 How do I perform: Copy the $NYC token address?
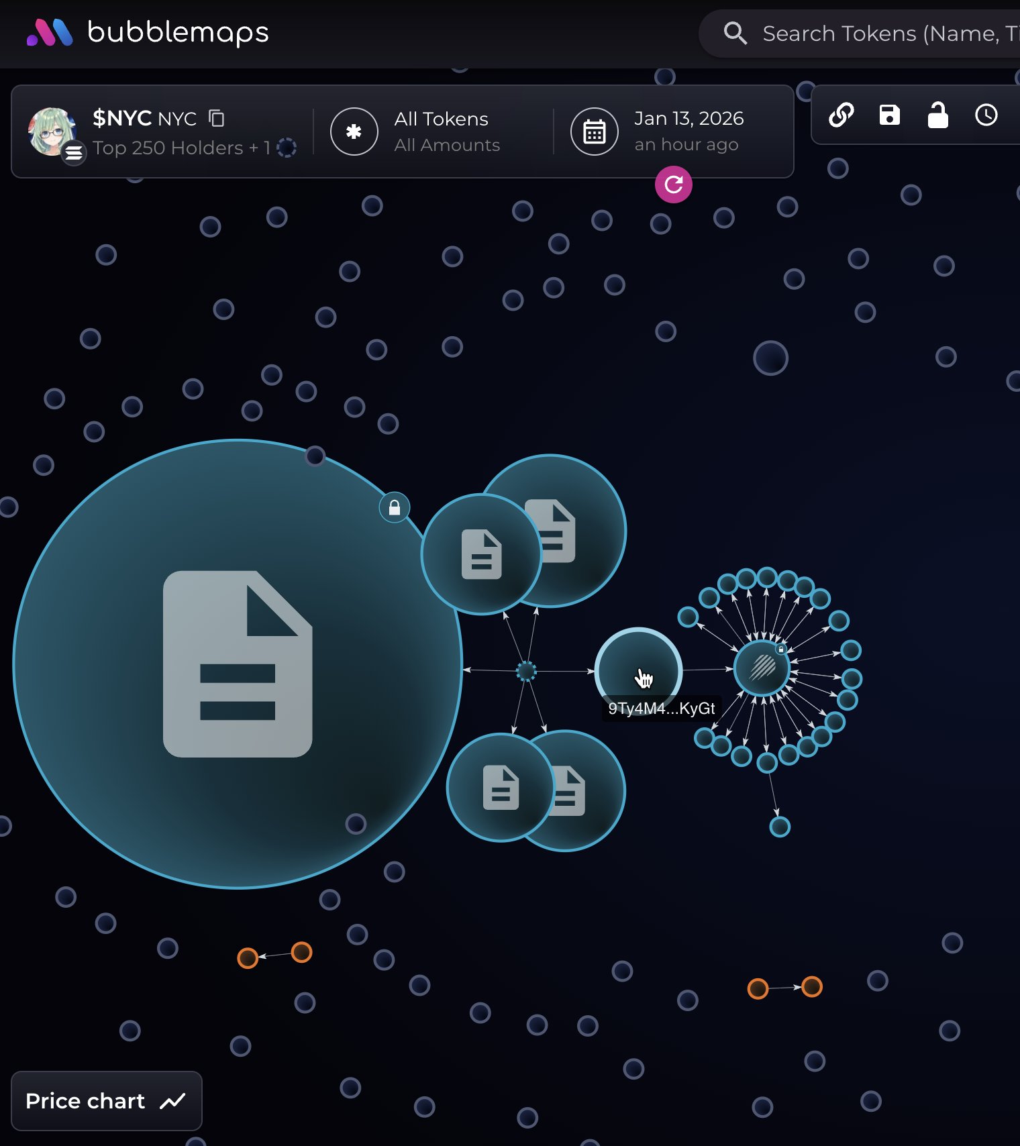point(216,118)
